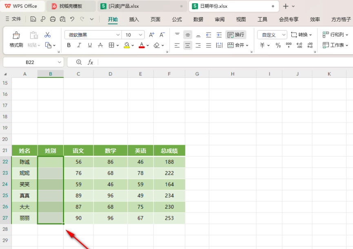353x249 pixels.
Task: Click Distributed alignment icon
Action: click(x=219, y=45)
